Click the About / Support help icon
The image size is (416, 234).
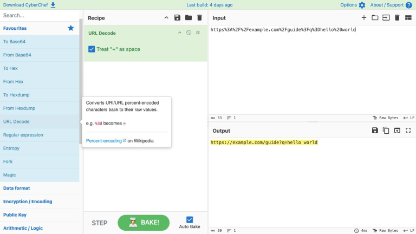[x=409, y=5]
